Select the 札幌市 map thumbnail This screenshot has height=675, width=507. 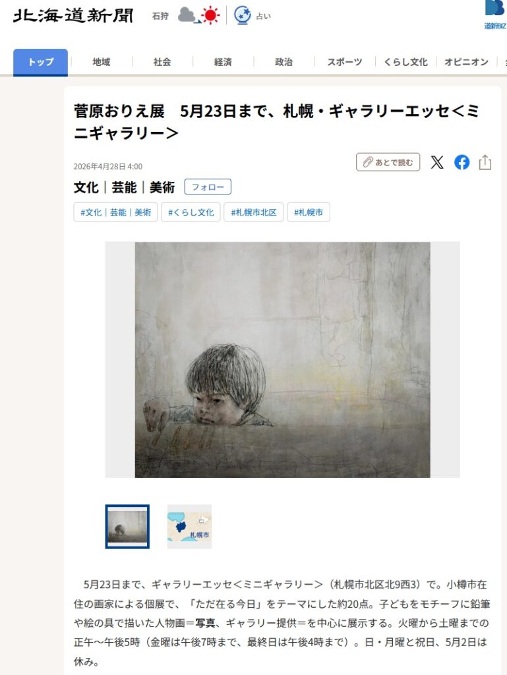point(189,527)
